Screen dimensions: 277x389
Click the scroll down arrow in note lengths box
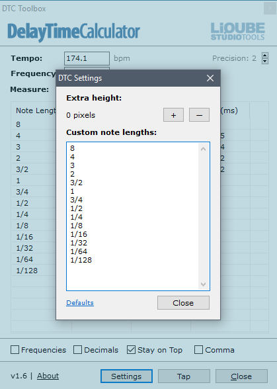click(x=204, y=284)
